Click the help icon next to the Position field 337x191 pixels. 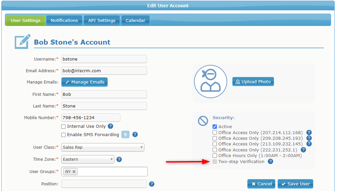coord(152,184)
